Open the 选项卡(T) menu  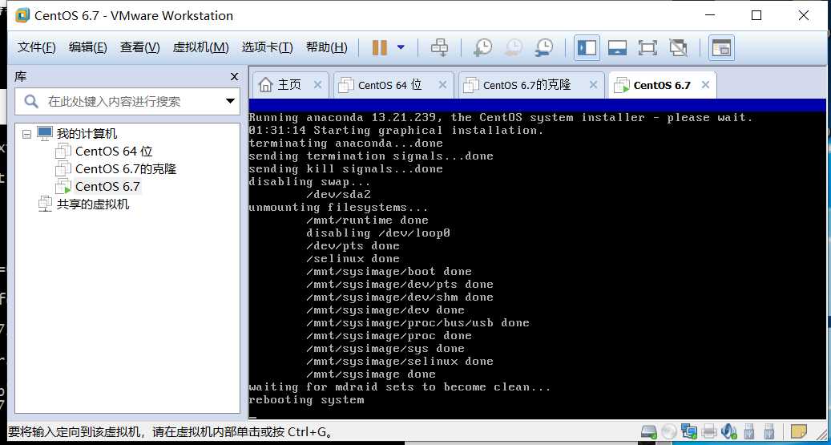click(267, 48)
